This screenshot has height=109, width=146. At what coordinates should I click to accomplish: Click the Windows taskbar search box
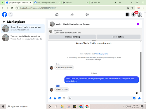pyautogui.click(x=26, y=107)
